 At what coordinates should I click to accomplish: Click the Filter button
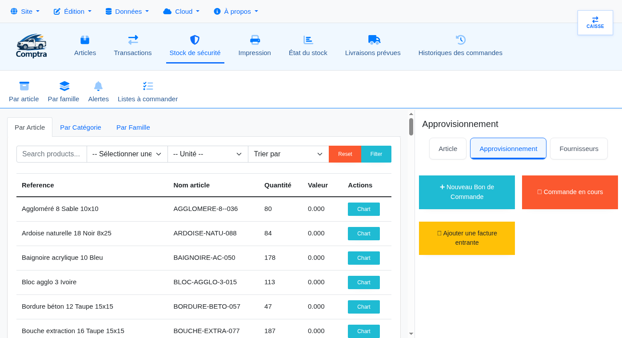376,154
